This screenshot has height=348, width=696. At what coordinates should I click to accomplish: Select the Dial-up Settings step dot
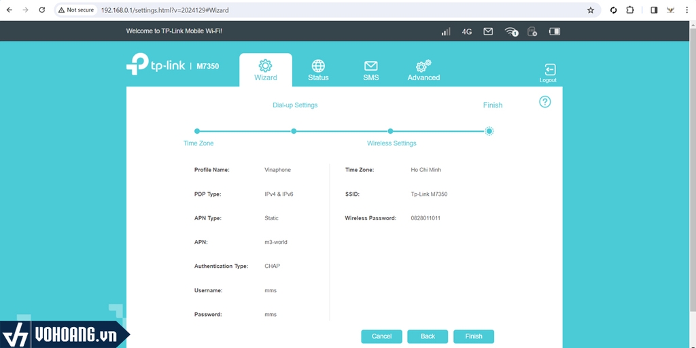[x=294, y=131]
